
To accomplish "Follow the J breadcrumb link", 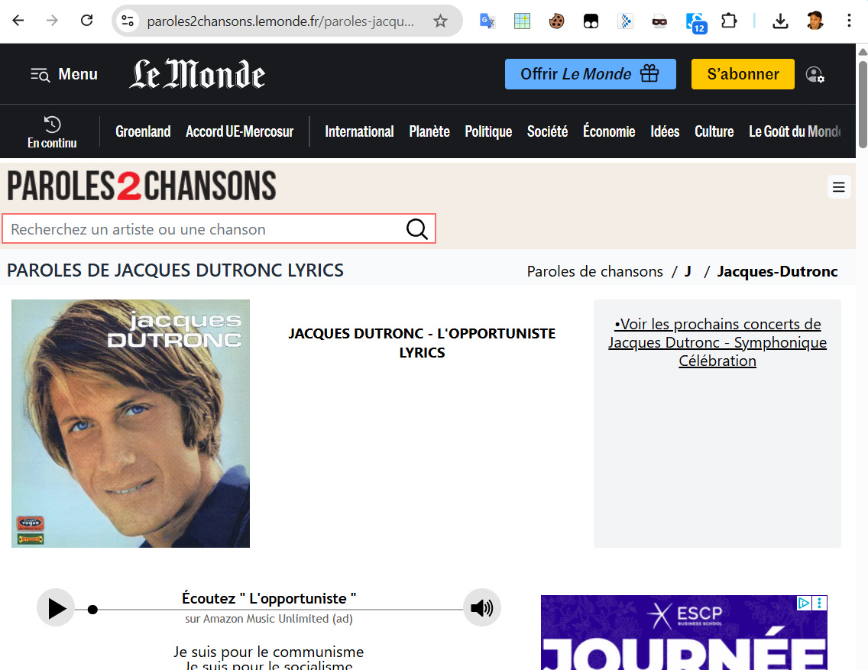I will (x=688, y=271).
